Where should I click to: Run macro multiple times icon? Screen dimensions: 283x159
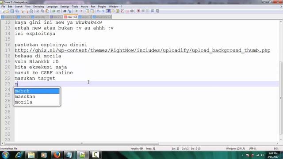[153, 11]
